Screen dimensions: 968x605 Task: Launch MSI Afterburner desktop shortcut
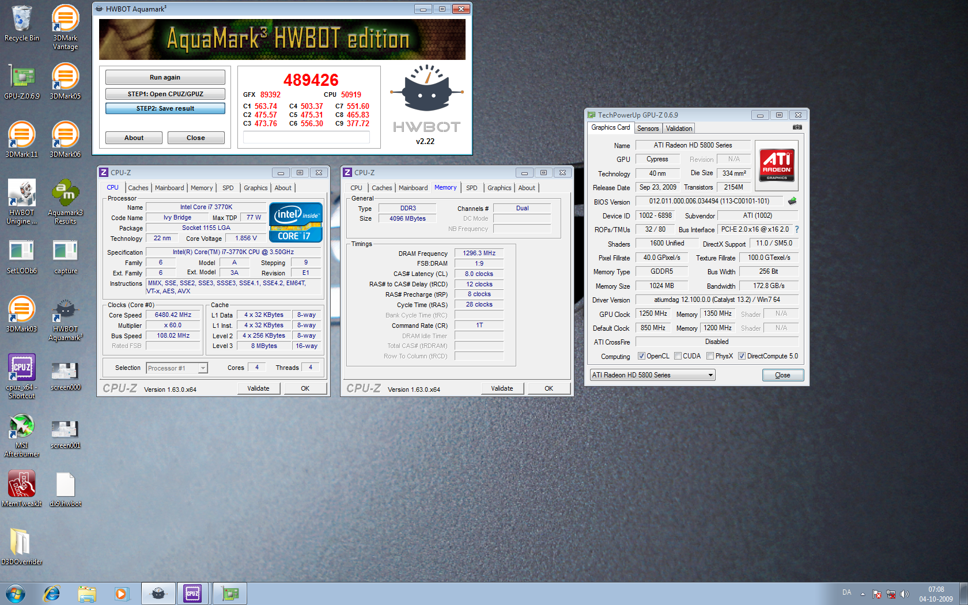22,435
